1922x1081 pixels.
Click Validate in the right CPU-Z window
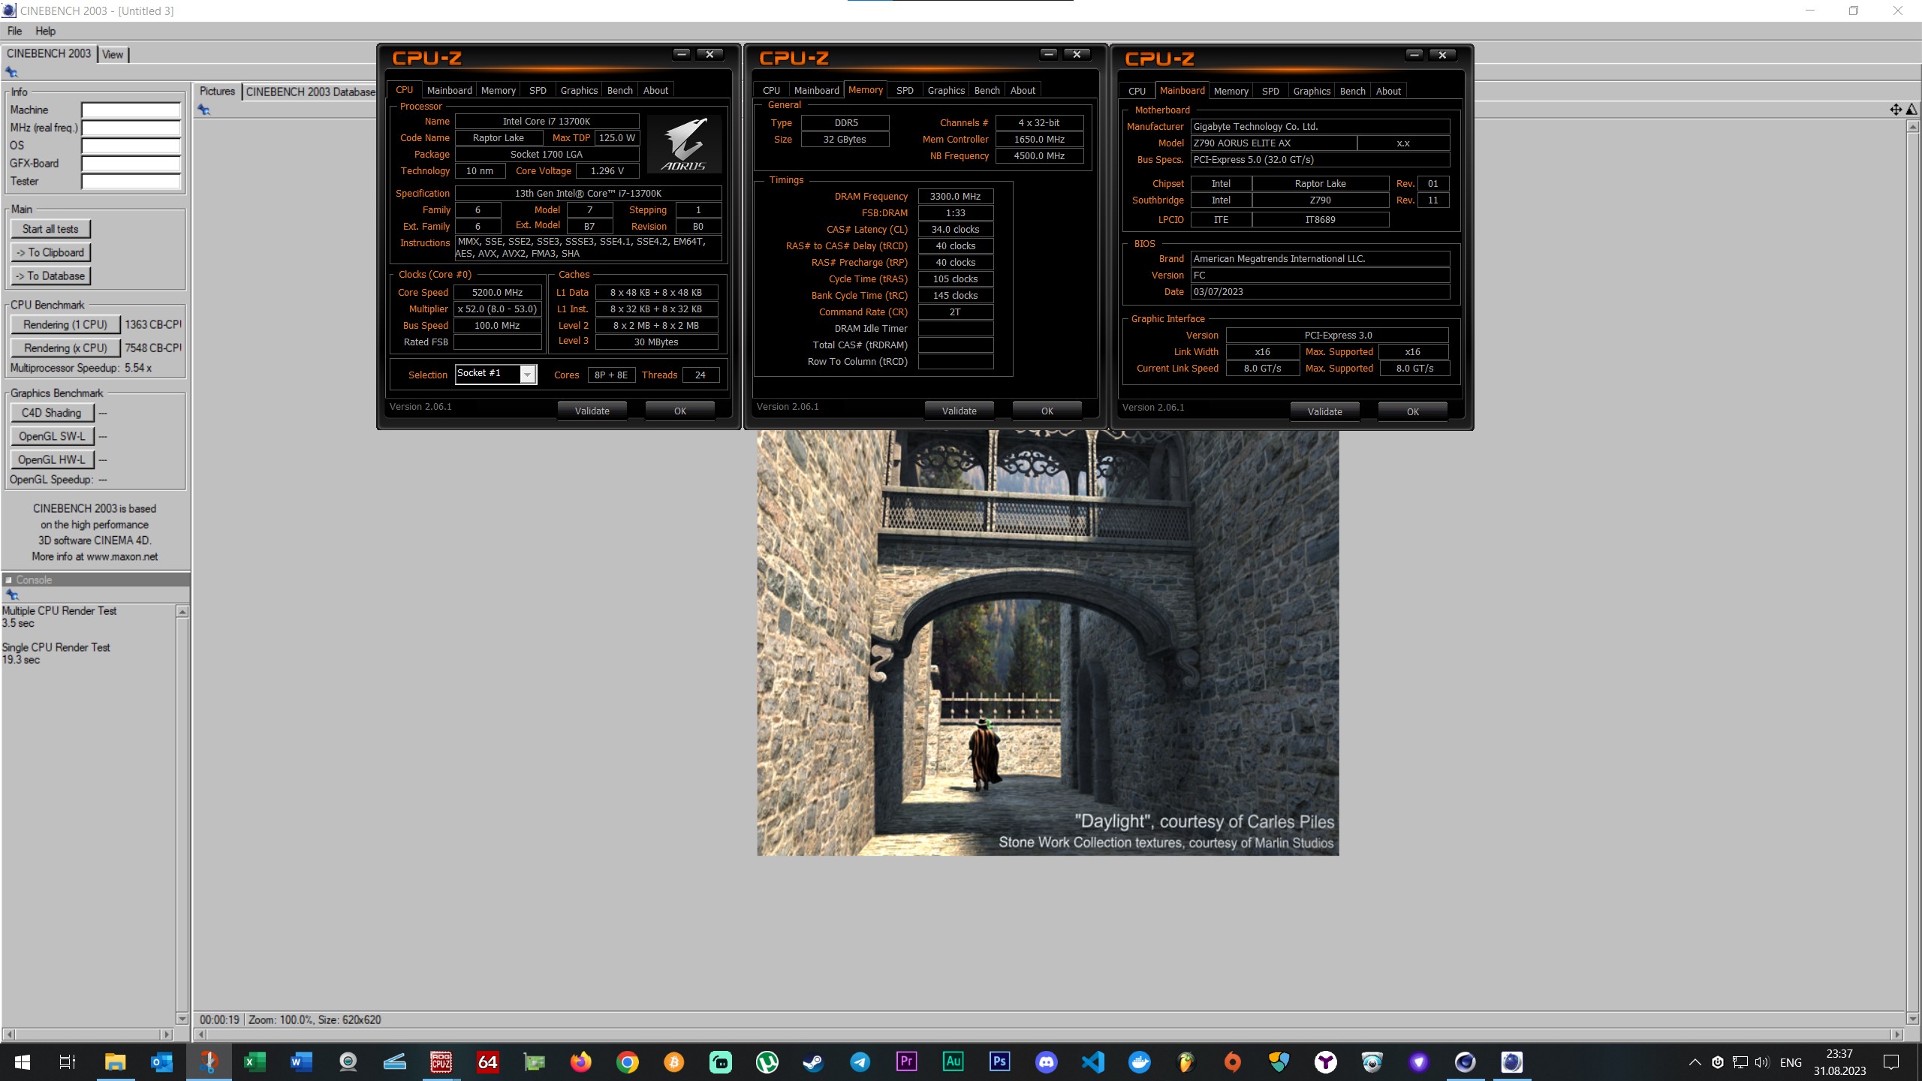(x=1325, y=411)
